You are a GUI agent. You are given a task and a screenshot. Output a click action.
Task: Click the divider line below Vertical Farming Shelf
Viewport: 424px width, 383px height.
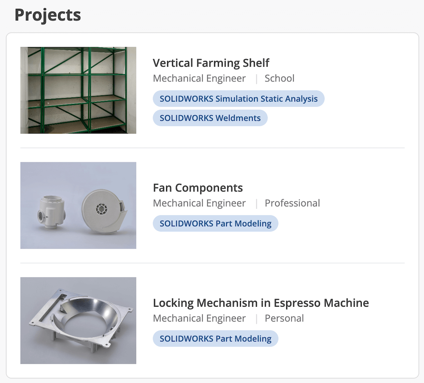pos(212,148)
